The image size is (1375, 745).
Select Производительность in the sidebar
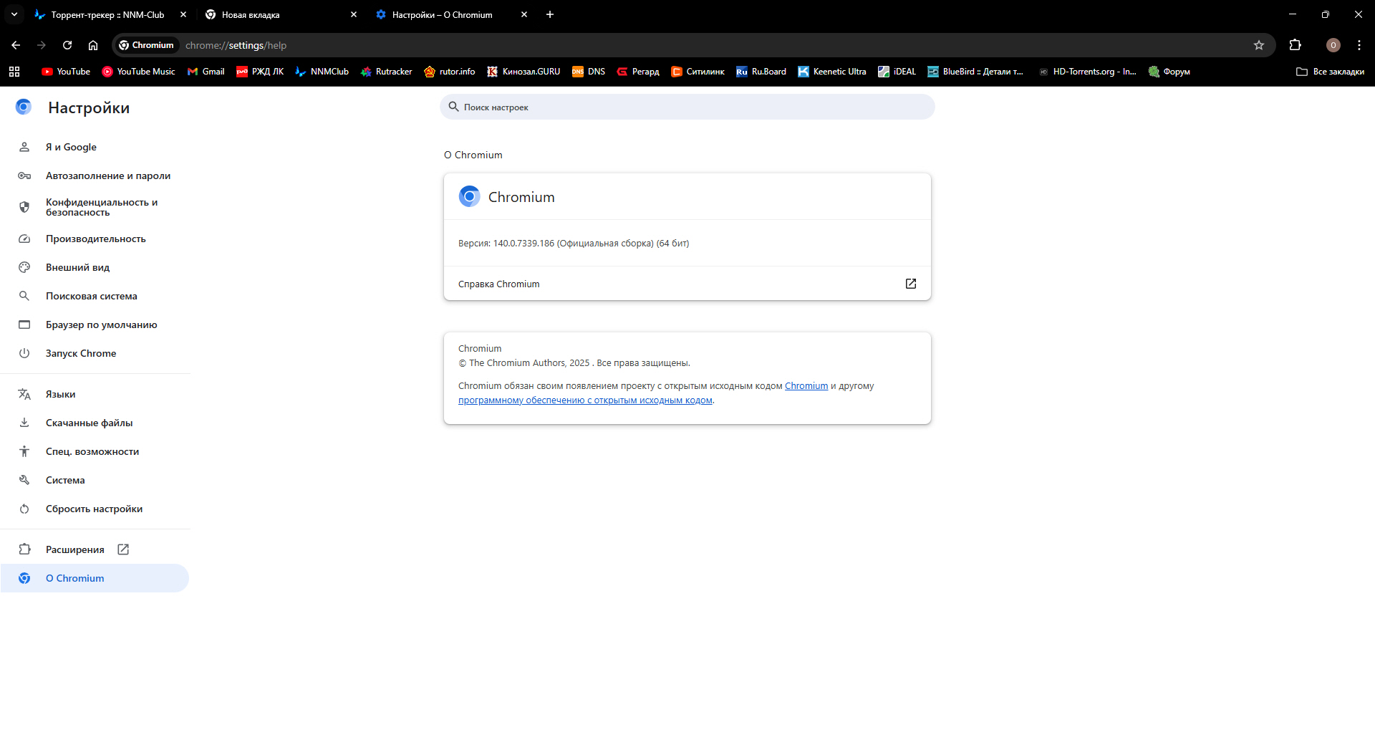coord(95,239)
